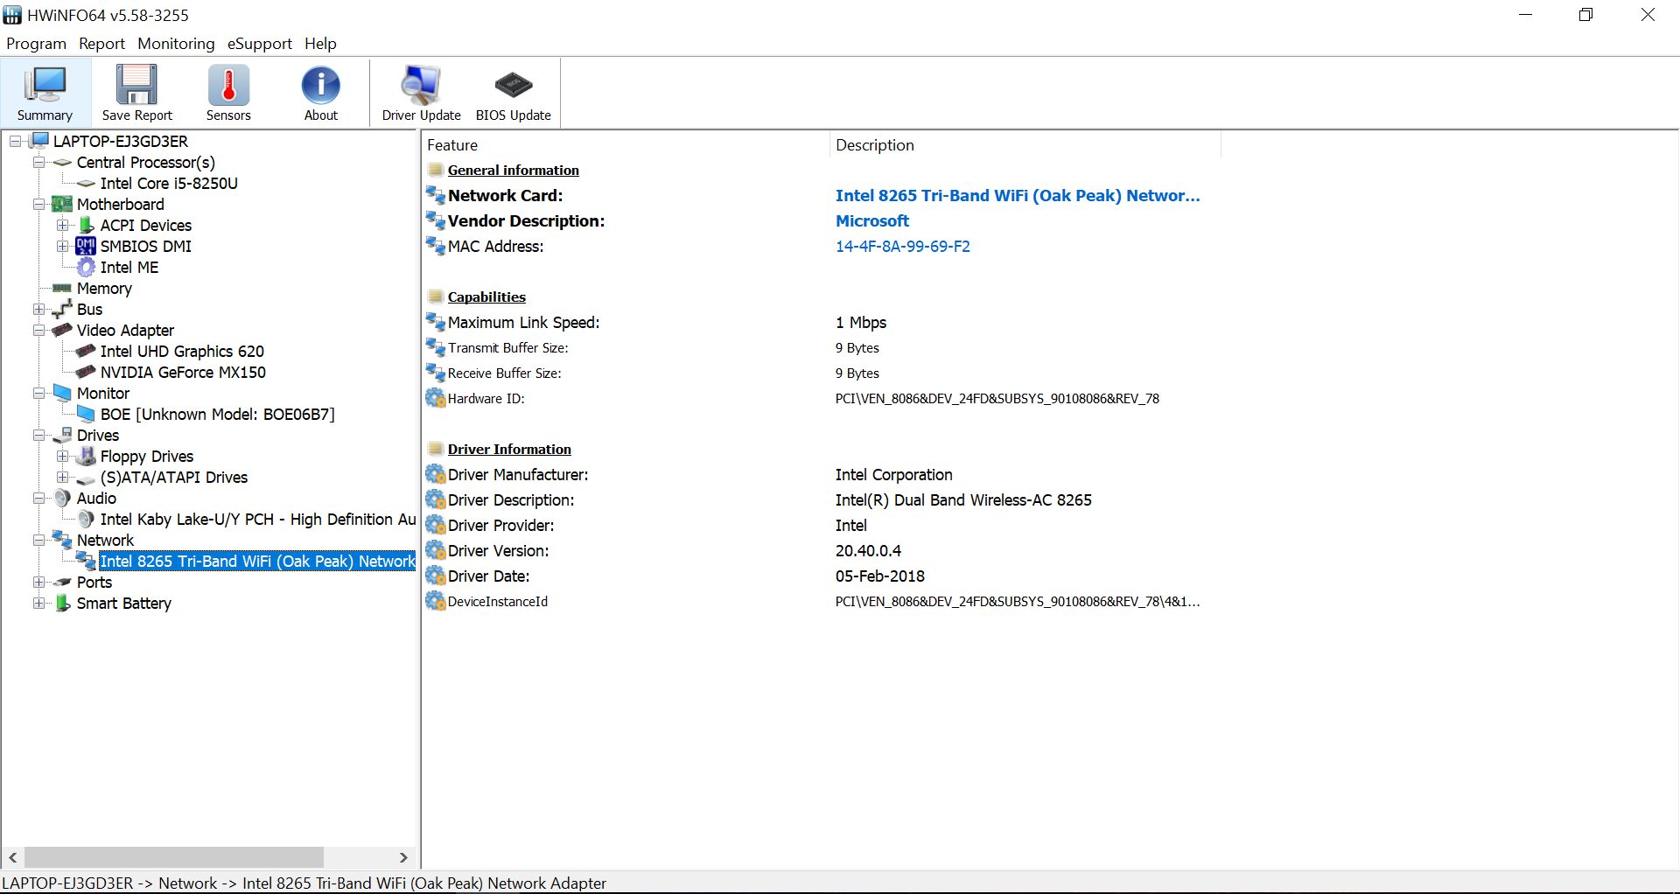Select the LAPTOP-EJ3GD3ER computer icon
Screen dimensions: 1680x894
click(x=39, y=141)
